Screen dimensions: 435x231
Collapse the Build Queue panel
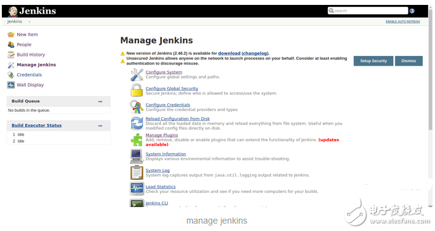click(100, 101)
